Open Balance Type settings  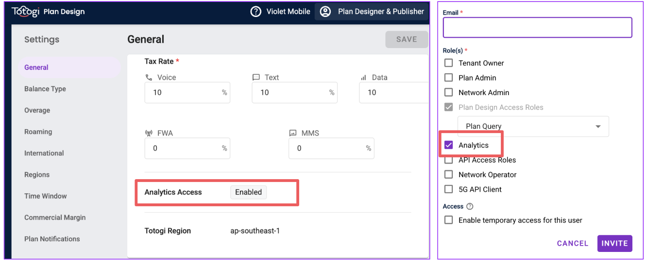pos(45,89)
